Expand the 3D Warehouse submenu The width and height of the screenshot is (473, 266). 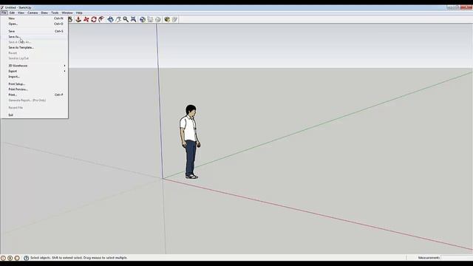pos(35,66)
